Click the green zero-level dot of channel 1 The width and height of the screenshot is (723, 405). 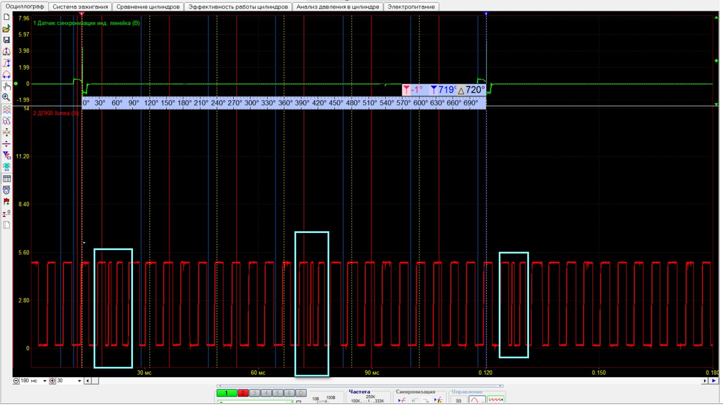click(x=16, y=84)
